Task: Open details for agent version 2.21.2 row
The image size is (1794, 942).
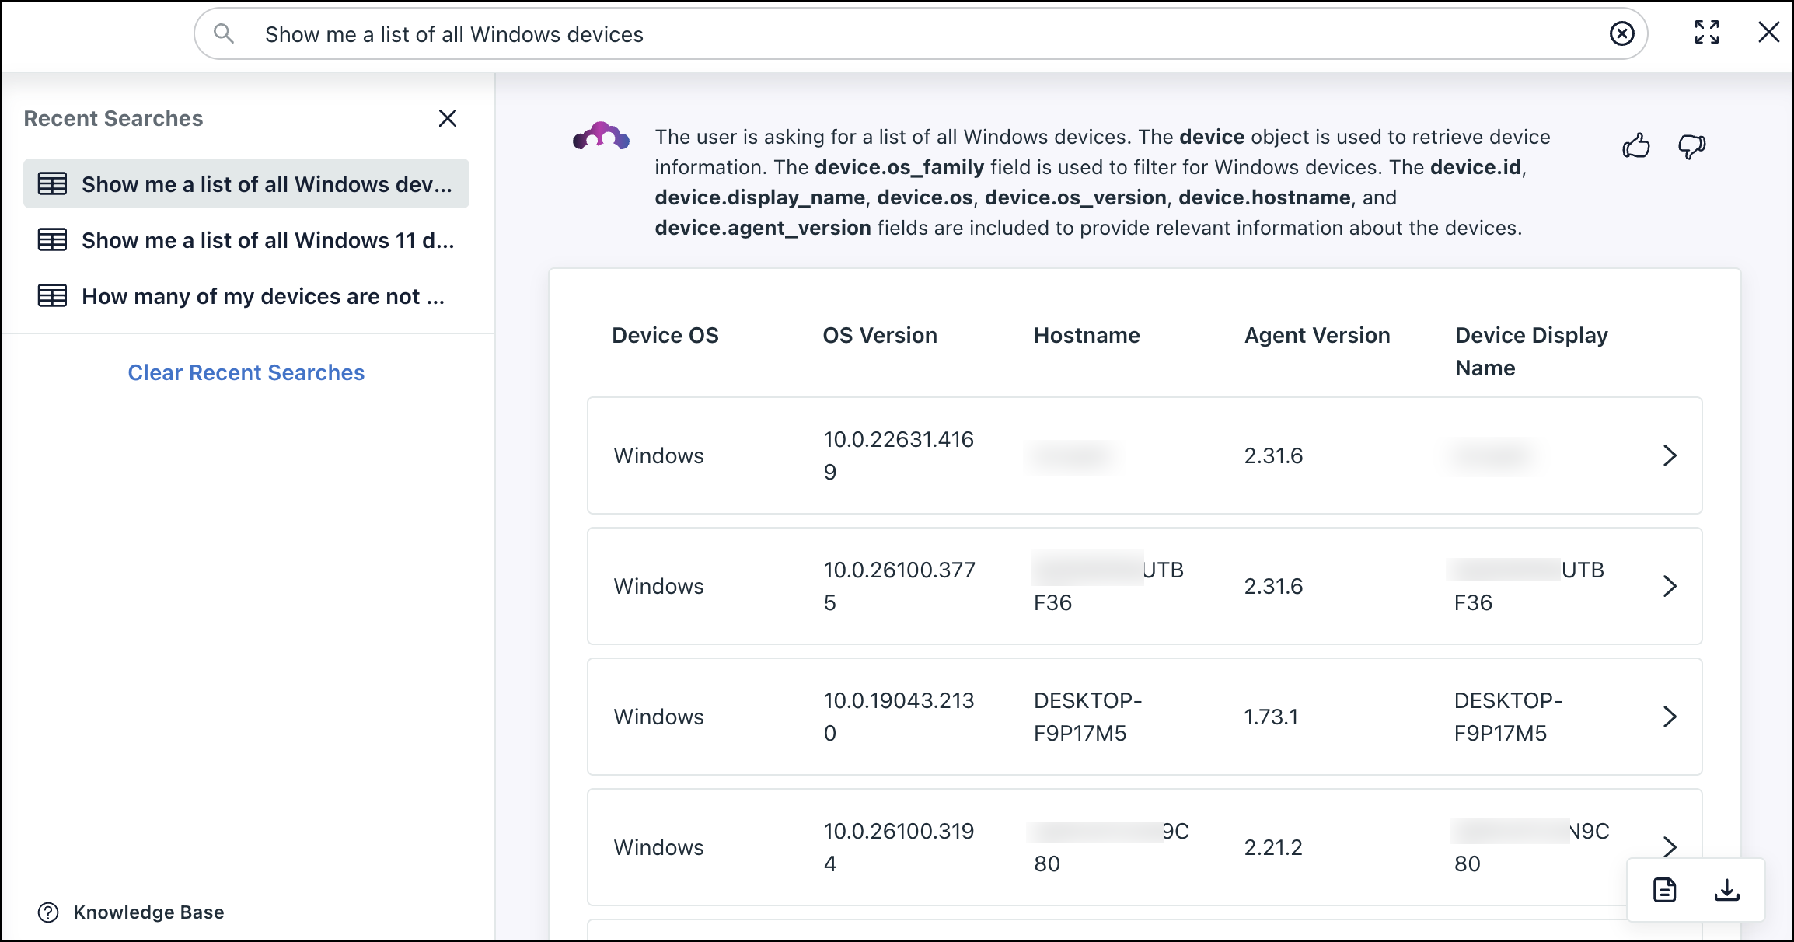Action: pos(1670,846)
